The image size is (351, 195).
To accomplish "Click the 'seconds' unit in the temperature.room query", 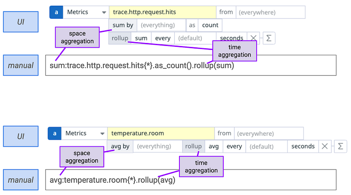I will (303, 146).
